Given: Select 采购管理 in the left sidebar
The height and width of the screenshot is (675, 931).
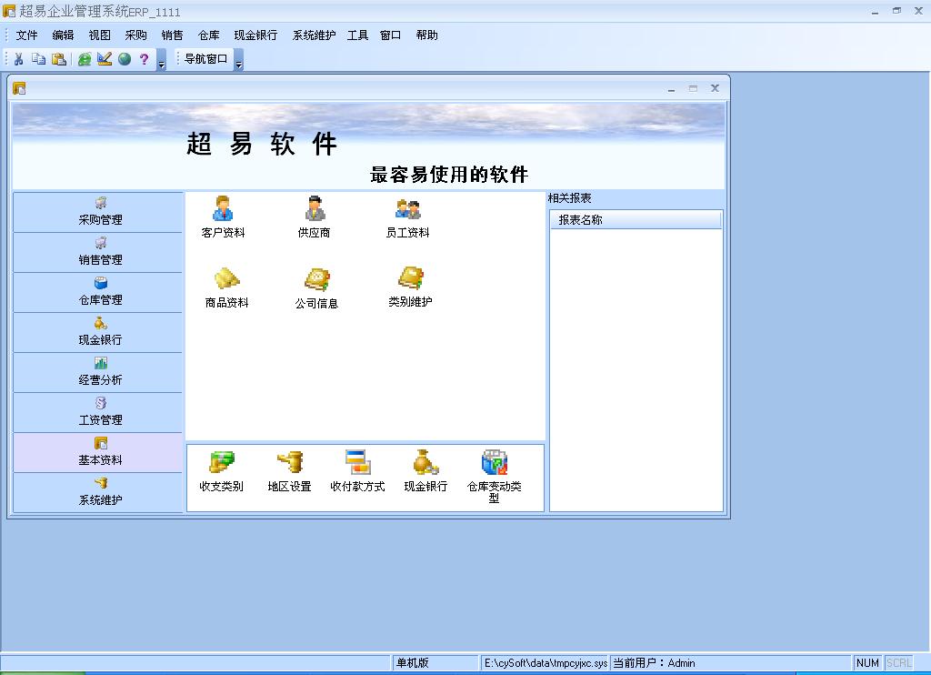Looking at the screenshot, I should tap(98, 212).
